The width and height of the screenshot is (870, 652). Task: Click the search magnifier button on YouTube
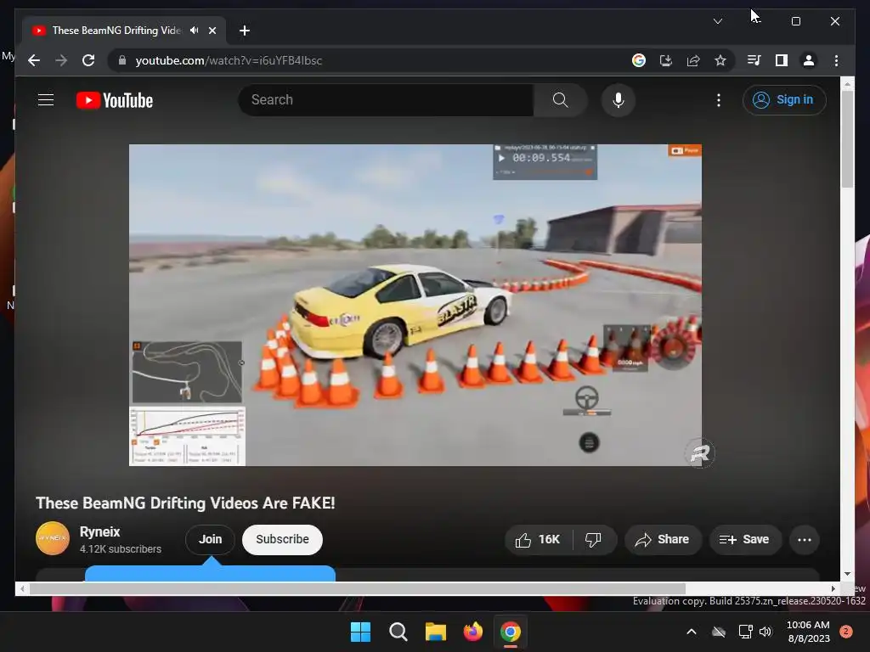[x=561, y=100]
